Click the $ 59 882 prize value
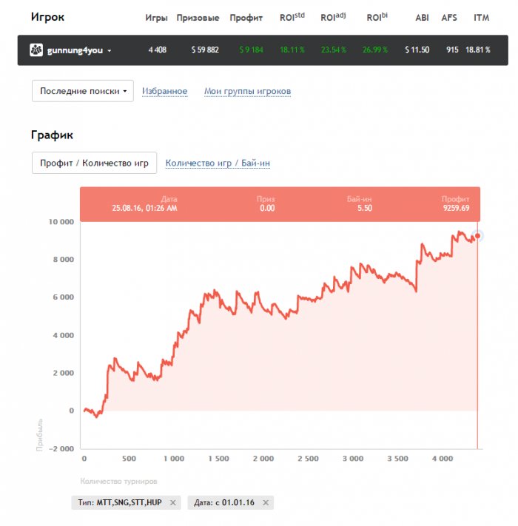 tap(205, 50)
